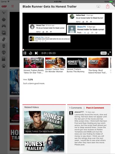Click commenter name ateeze777
The height and width of the screenshot is (154, 115).
pyautogui.click(x=79, y=112)
